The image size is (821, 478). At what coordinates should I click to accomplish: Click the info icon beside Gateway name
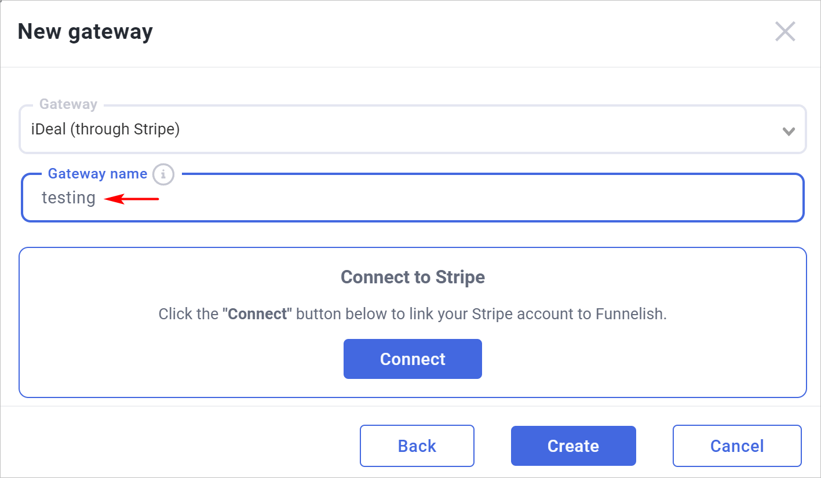(x=163, y=174)
